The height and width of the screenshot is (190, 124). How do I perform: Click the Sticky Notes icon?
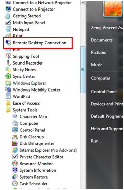click(8, 70)
